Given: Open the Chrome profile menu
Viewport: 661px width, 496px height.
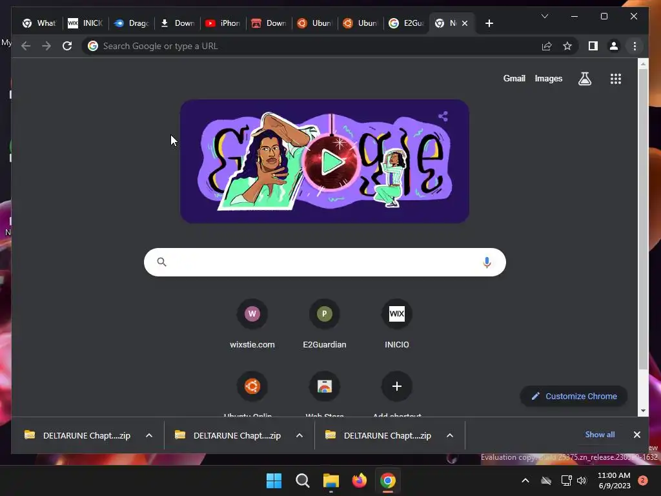Looking at the screenshot, I should click(x=614, y=46).
